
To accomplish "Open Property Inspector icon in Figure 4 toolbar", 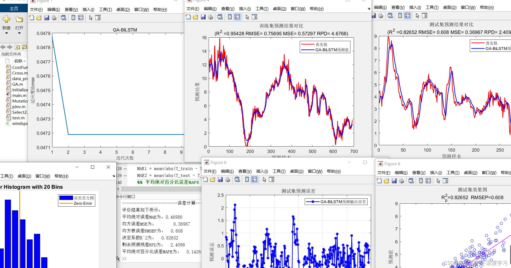I will pyautogui.click(x=254, y=17).
